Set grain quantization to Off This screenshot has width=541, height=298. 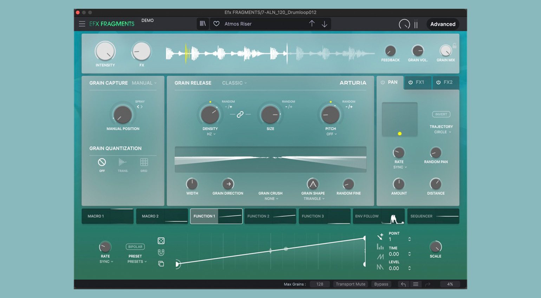pos(102,162)
